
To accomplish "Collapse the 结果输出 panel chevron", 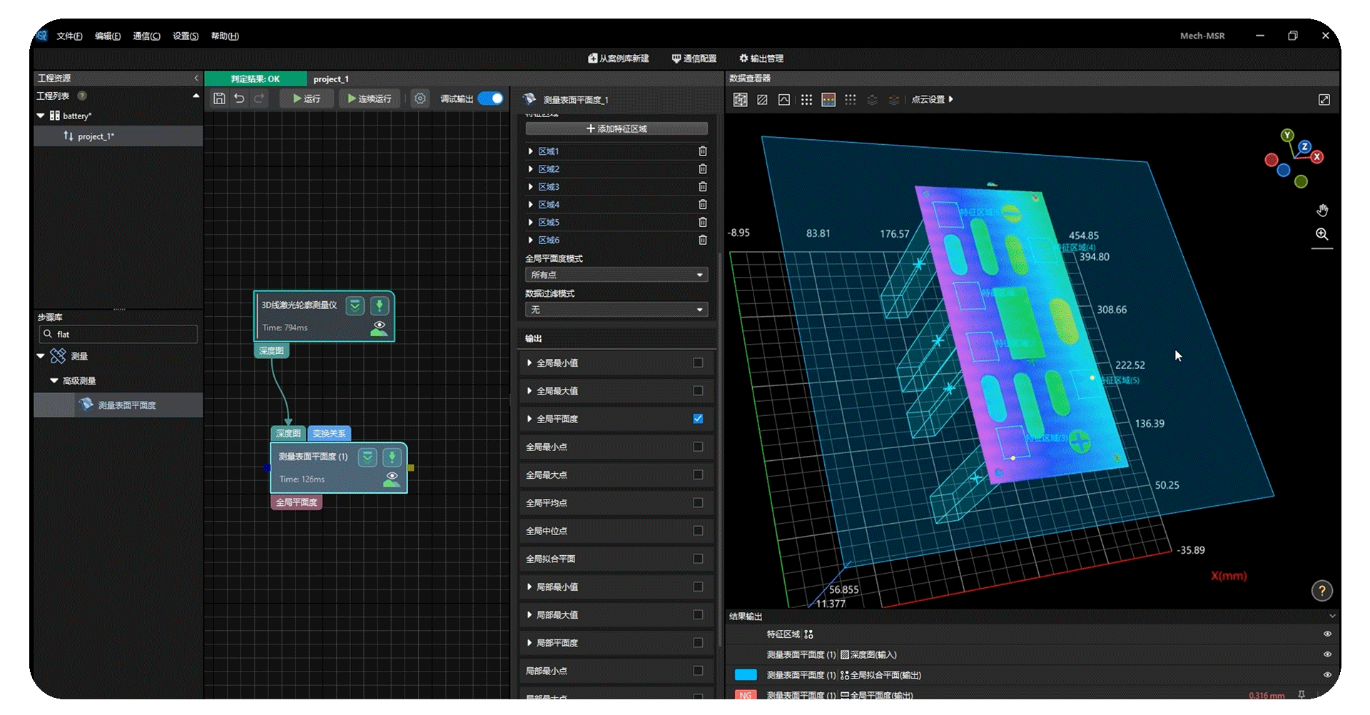I will pos(1332,616).
